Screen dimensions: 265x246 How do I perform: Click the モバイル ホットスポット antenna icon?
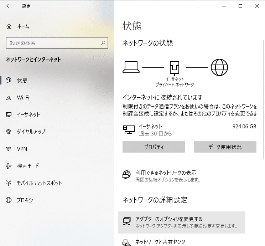pos(9,183)
